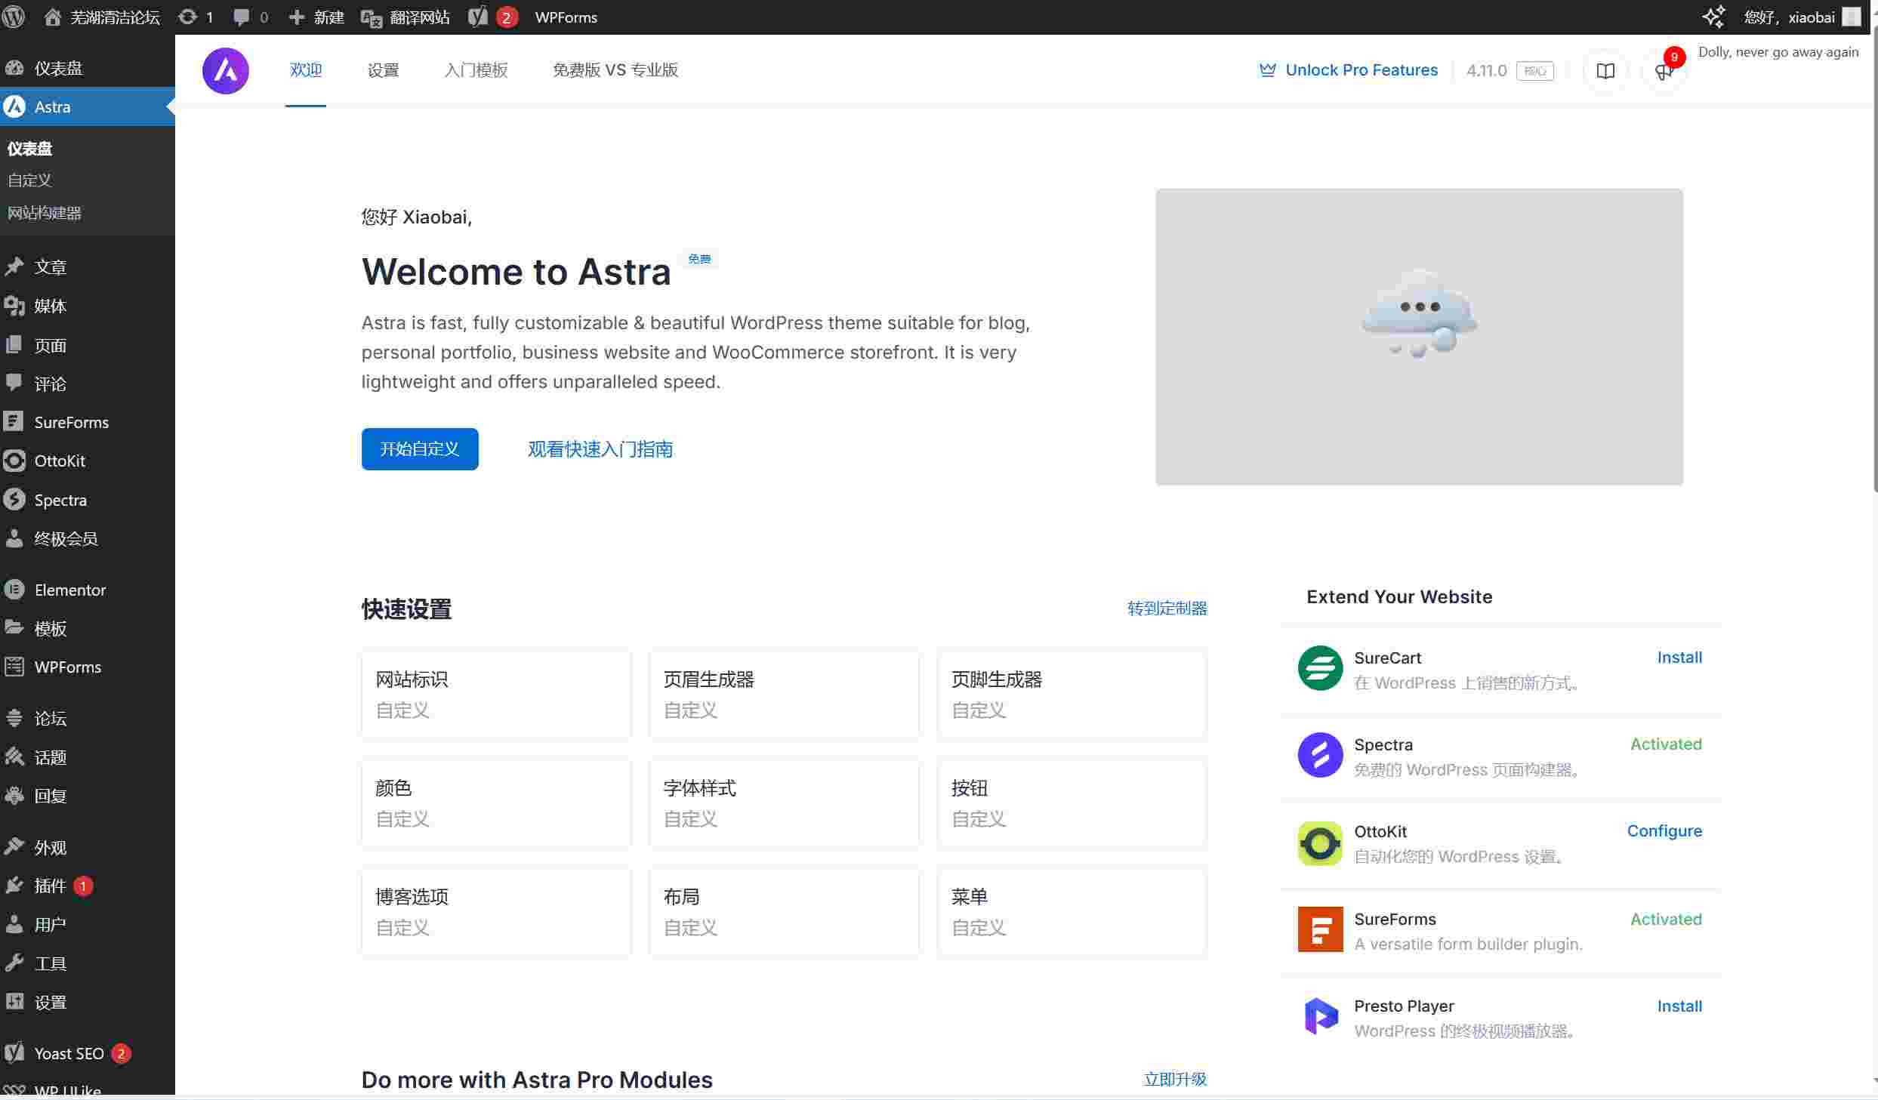1878x1100 pixels.
Task: Click the Presto Player plugin icon
Action: tap(1320, 1016)
